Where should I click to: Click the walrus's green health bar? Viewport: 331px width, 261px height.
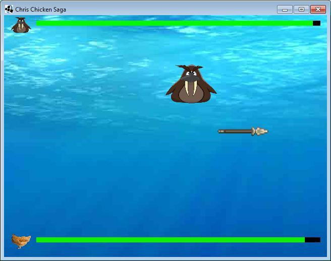tap(175, 23)
